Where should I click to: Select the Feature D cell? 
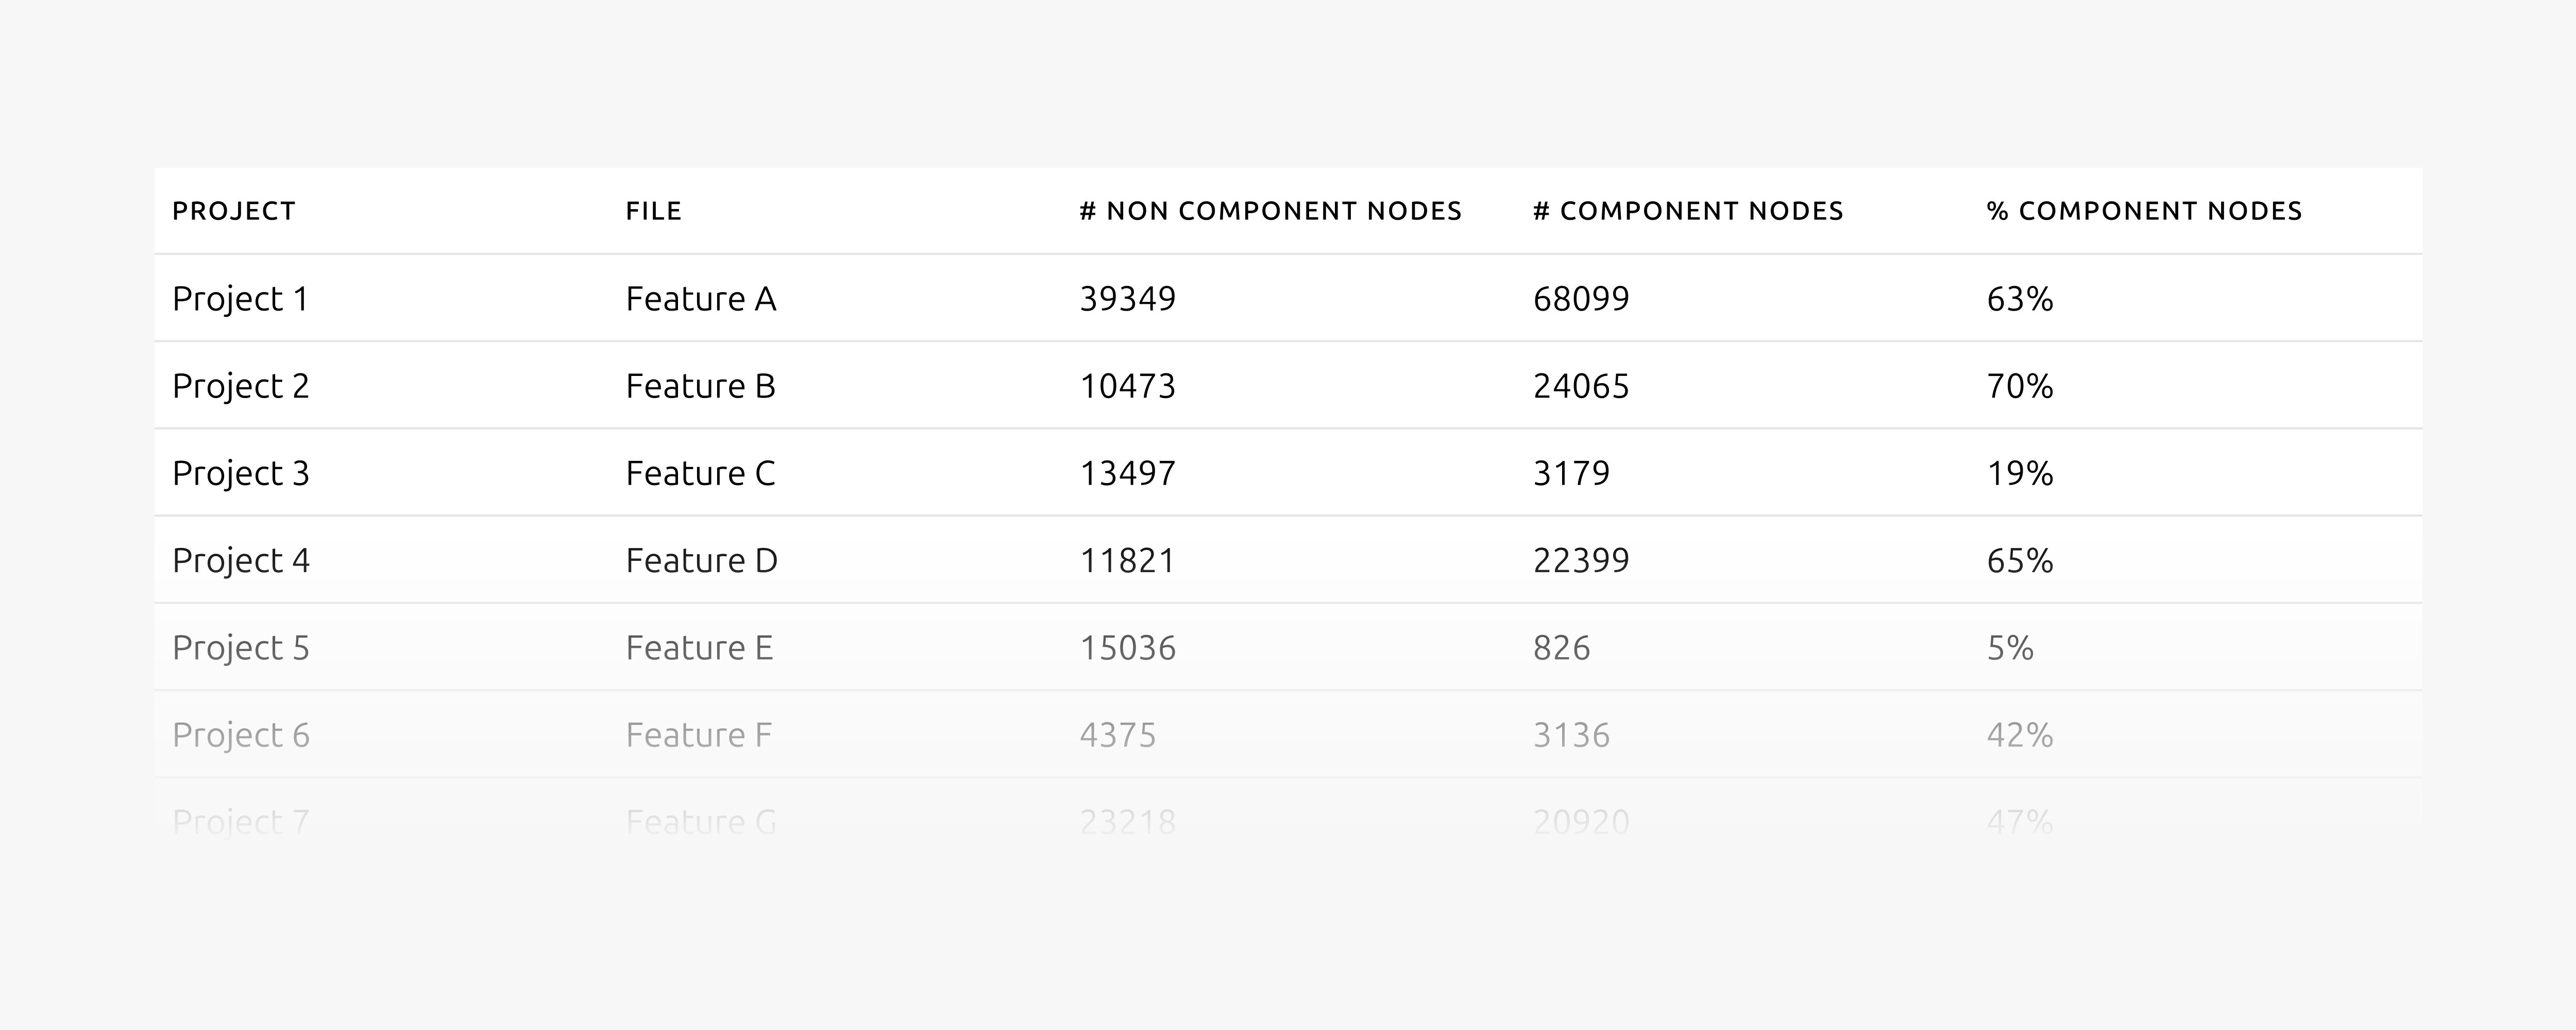pyautogui.click(x=702, y=560)
